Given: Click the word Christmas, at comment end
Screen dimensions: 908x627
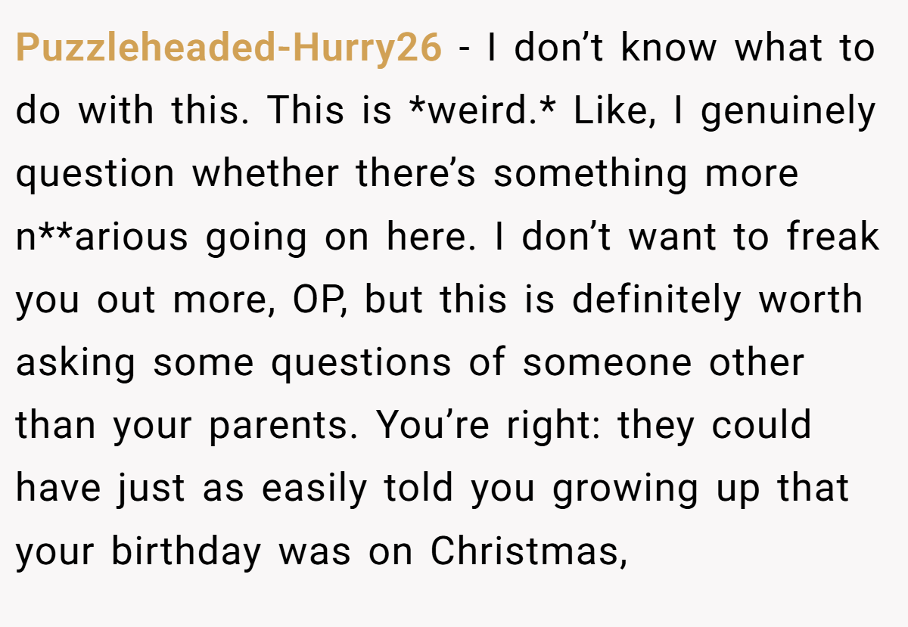Looking at the screenshot, I should (x=529, y=552).
